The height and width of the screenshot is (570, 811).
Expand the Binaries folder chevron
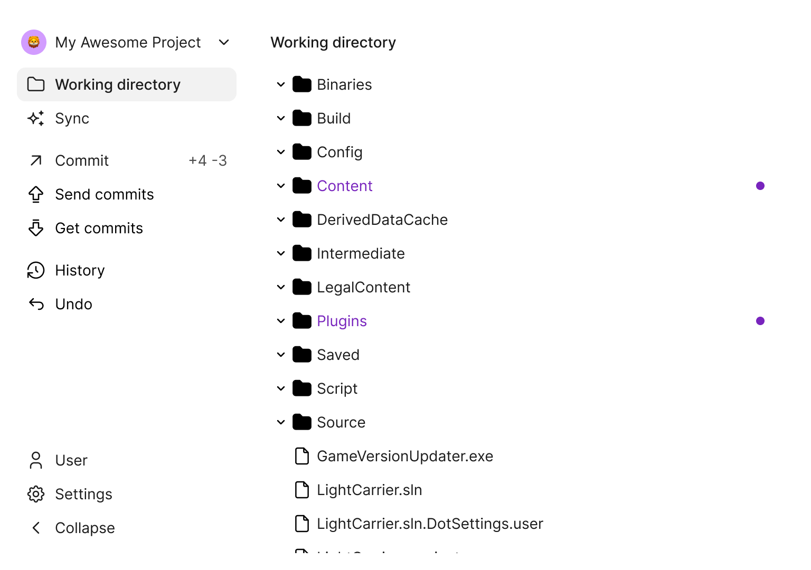281,84
